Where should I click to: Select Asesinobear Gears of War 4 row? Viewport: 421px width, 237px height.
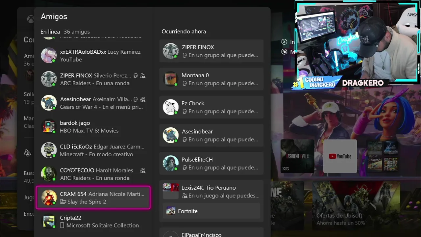coord(93,103)
